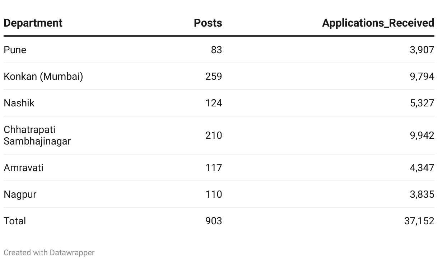Viewport: 438px width, 261px height.
Task: Click total applications 37,152
Action: click(419, 221)
